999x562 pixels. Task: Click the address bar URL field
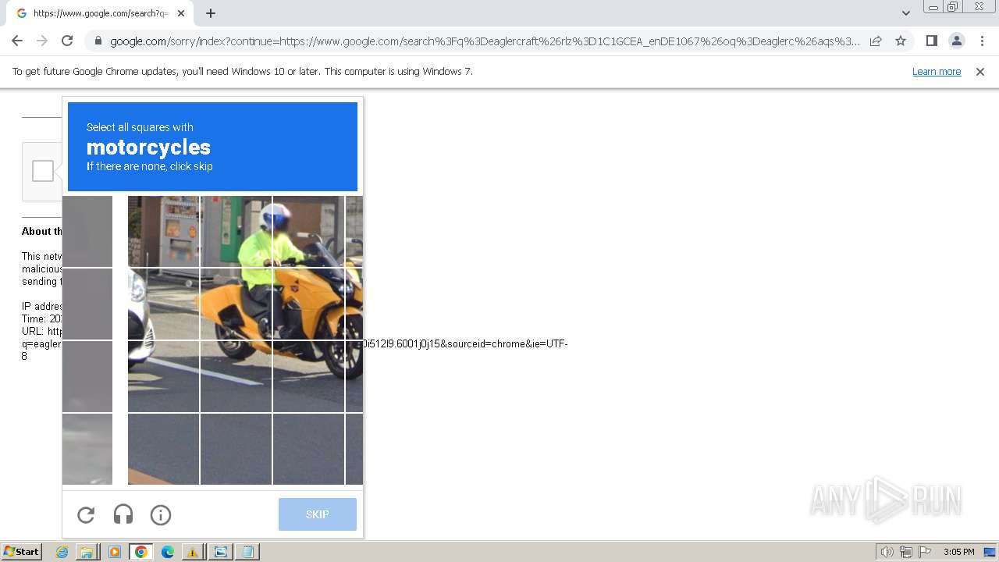485,41
